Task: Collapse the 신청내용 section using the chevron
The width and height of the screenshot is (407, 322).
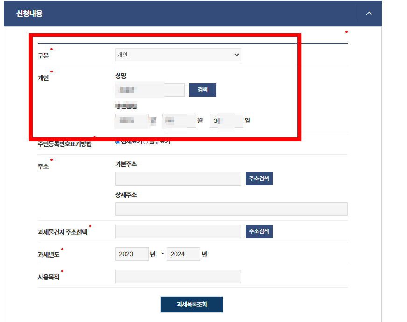Action: (369, 14)
